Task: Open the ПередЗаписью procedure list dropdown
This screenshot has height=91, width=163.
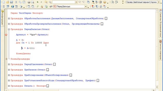Action: [86, 7]
